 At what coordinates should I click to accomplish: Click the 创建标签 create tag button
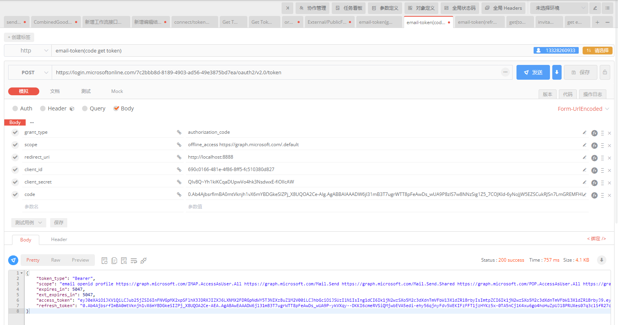click(19, 37)
